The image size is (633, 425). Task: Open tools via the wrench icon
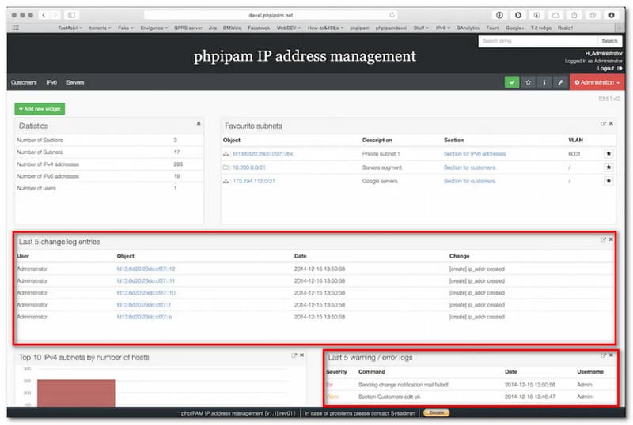click(x=559, y=82)
